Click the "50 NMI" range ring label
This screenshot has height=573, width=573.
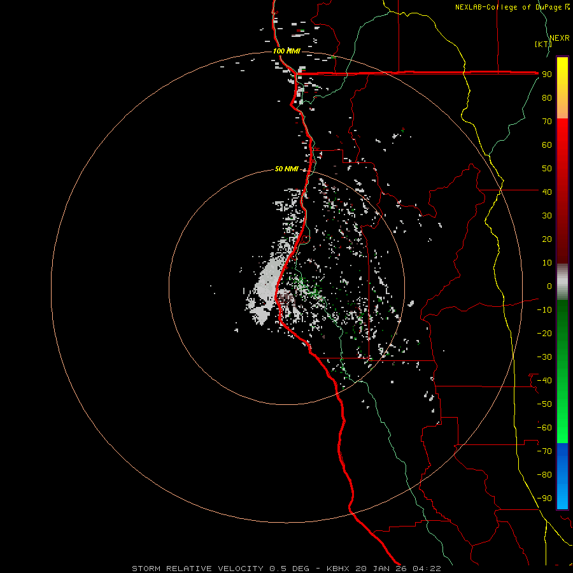pos(286,169)
